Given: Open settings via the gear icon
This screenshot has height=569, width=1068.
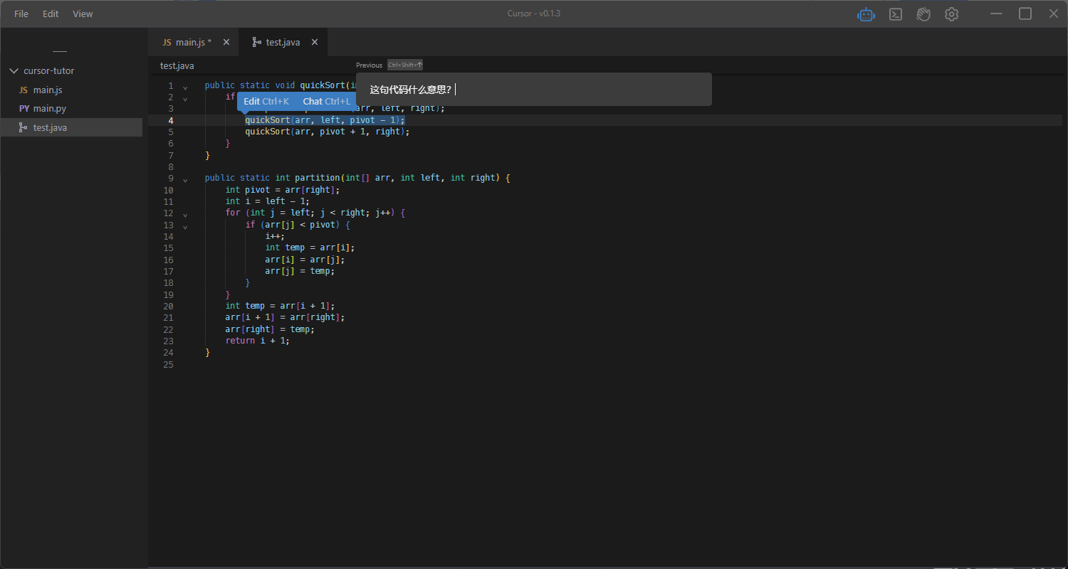Looking at the screenshot, I should click(951, 14).
